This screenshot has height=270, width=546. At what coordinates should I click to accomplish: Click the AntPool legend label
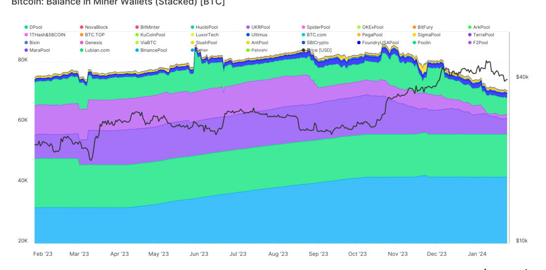click(x=259, y=43)
